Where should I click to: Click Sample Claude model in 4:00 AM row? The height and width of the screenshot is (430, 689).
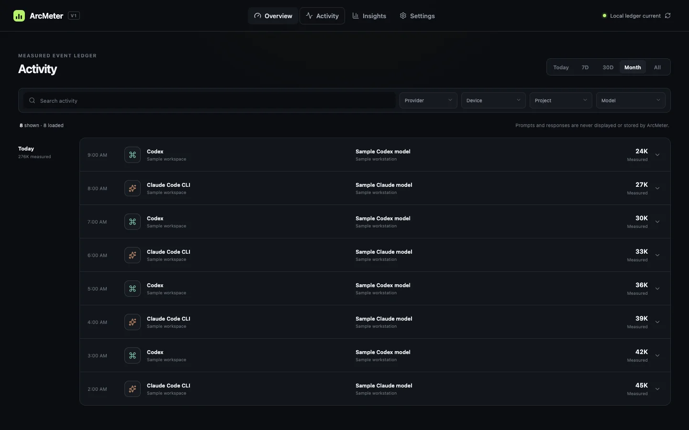[384, 319]
